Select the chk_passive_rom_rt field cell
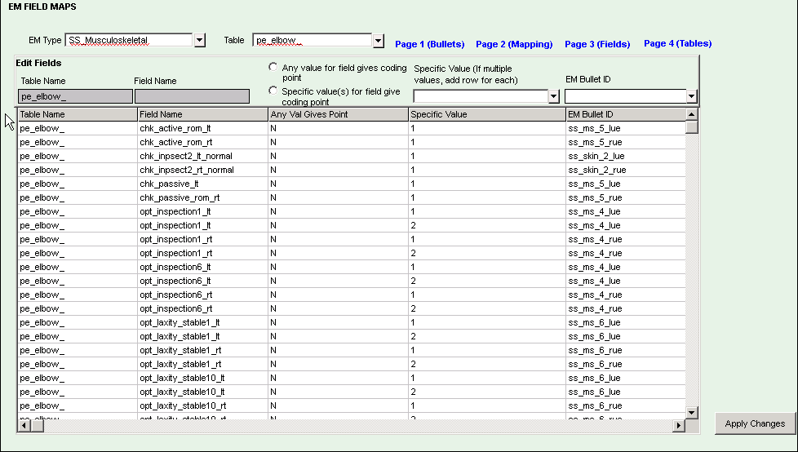798x452 pixels. pos(202,197)
